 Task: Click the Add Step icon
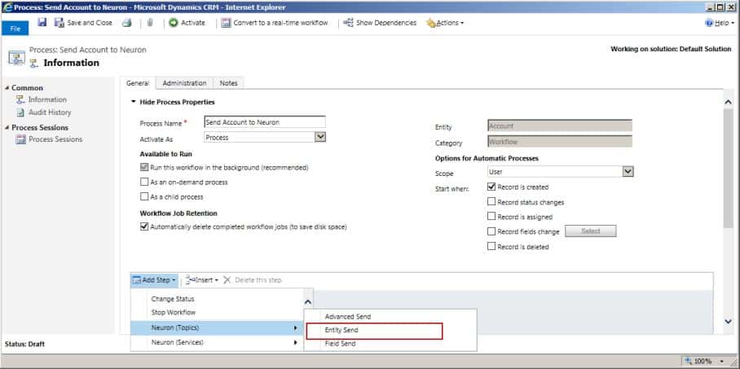[137, 280]
